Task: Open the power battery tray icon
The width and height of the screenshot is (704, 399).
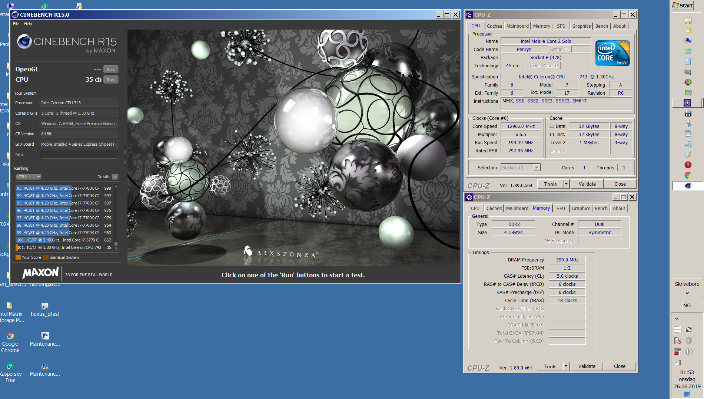Action: coord(678,352)
